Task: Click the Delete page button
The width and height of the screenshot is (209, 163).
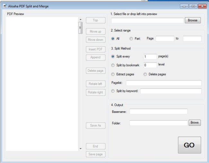Action: pos(95,71)
